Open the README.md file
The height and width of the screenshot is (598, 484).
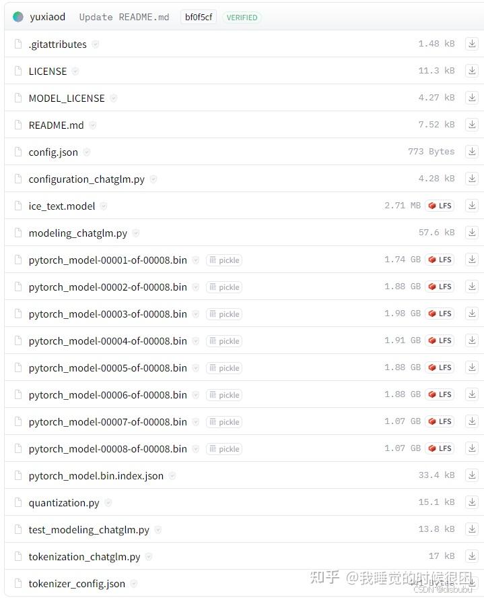(x=56, y=125)
